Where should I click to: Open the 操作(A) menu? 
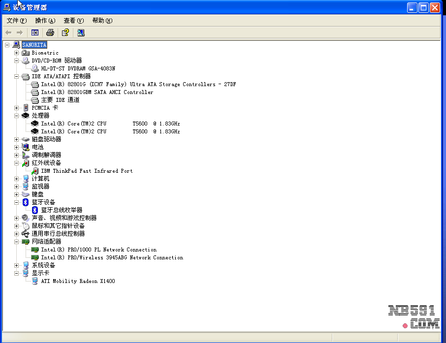[x=45, y=21]
